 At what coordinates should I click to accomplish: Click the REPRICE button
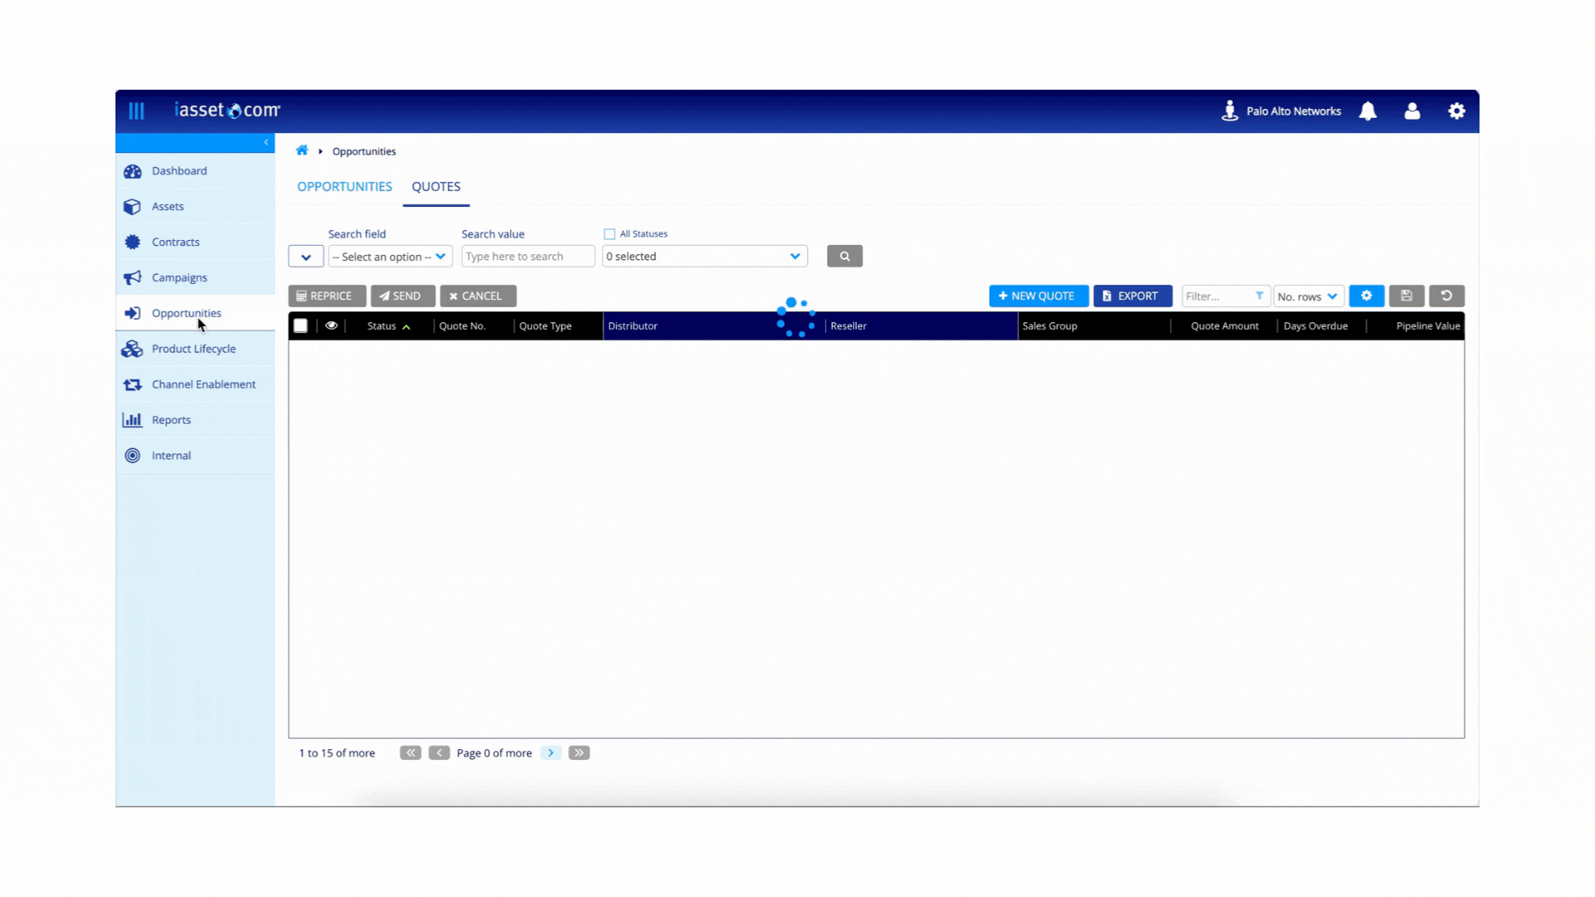click(326, 296)
